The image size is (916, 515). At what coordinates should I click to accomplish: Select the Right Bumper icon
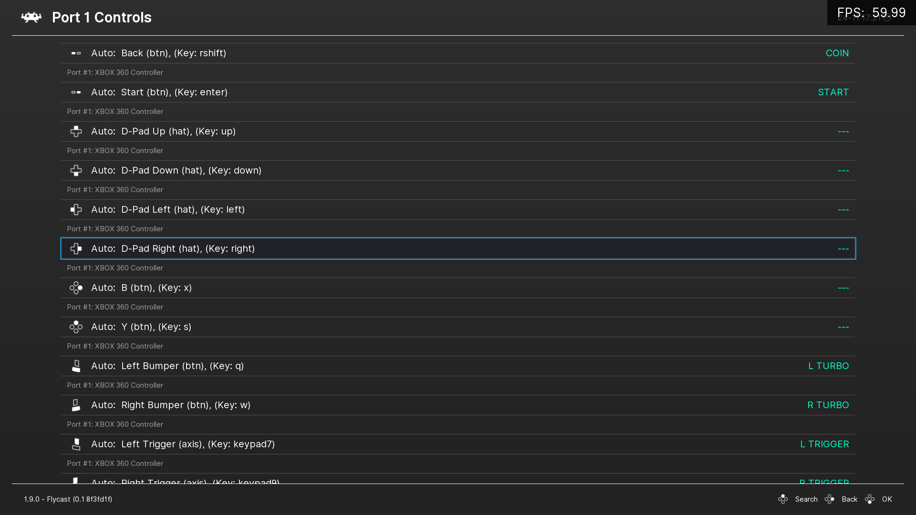(76, 405)
